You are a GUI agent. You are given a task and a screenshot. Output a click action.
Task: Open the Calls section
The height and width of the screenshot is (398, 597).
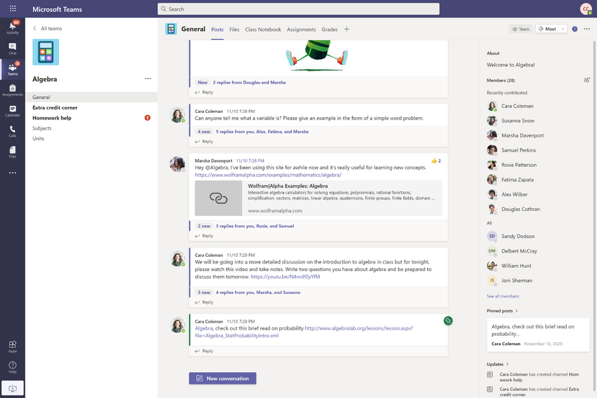pyautogui.click(x=12, y=133)
